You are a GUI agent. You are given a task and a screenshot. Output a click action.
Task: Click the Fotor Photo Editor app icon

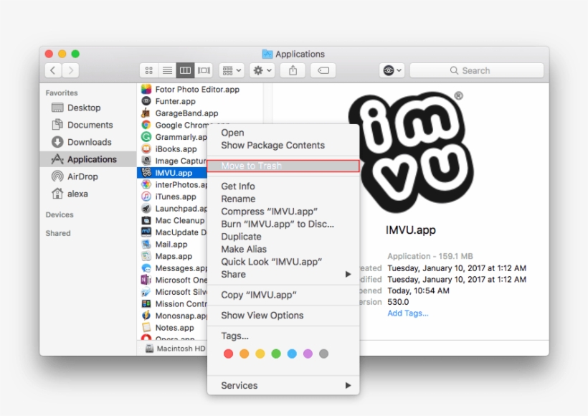[x=146, y=89]
